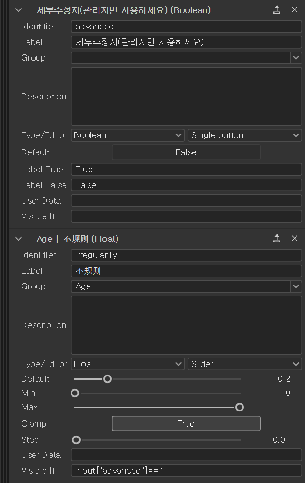Click the Description box of the advanced parameter
This screenshot has height=483, width=305.
click(x=186, y=97)
